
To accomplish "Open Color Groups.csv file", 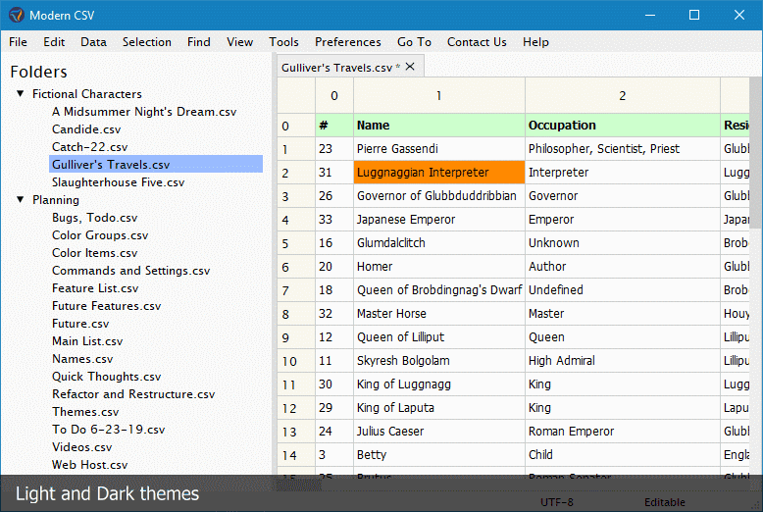I will pos(100,235).
